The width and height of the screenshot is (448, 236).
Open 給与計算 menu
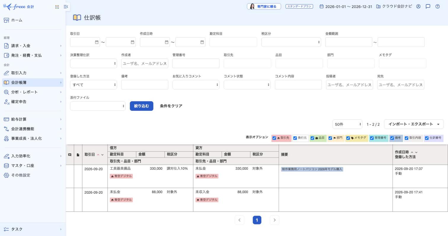click(x=33, y=119)
